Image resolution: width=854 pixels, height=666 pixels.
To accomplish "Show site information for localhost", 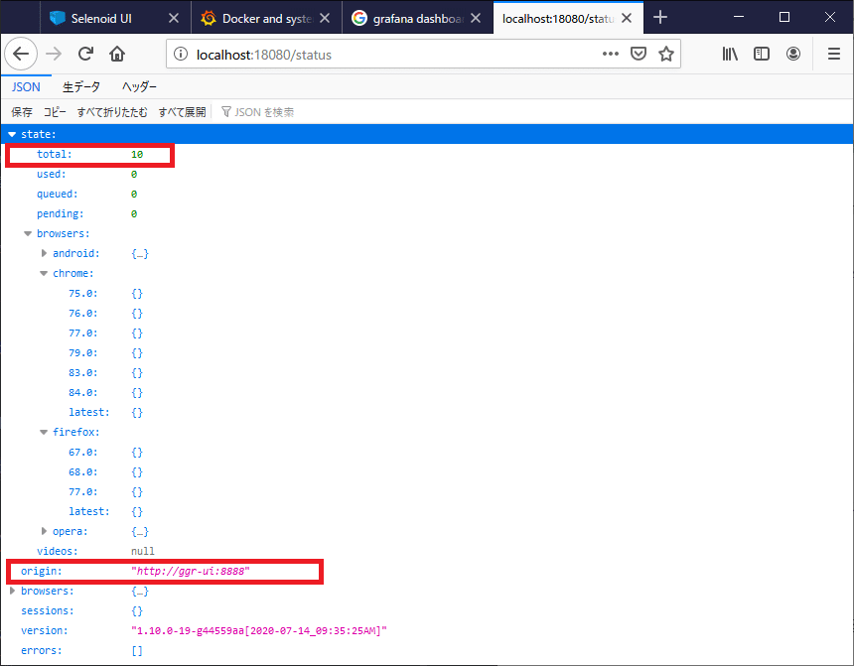I will point(181,54).
